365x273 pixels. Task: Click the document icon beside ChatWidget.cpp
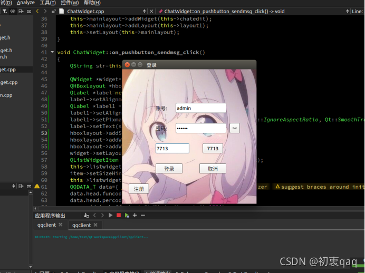click(61, 11)
